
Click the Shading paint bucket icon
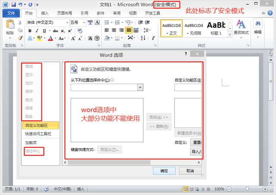pos(107,38)
